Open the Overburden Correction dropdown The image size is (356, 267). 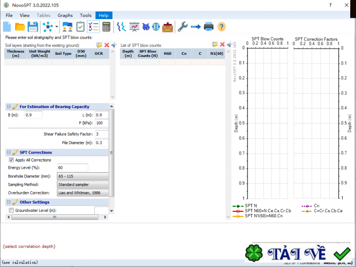83,193
